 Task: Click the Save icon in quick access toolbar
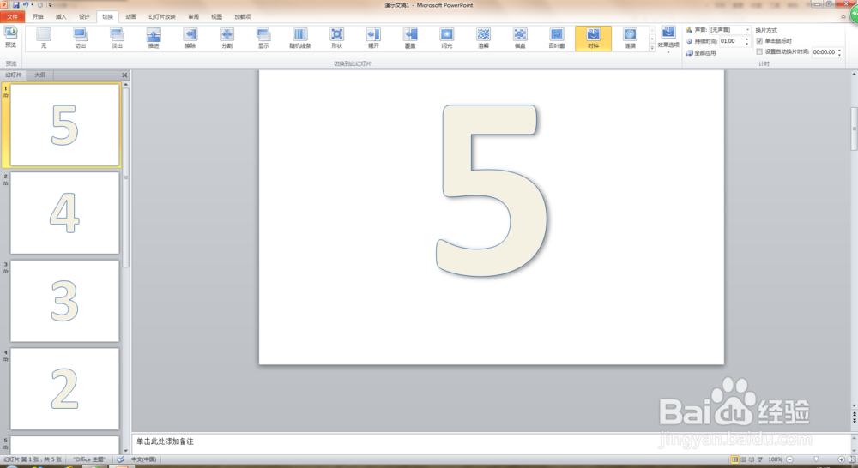[x=15, y=5]
